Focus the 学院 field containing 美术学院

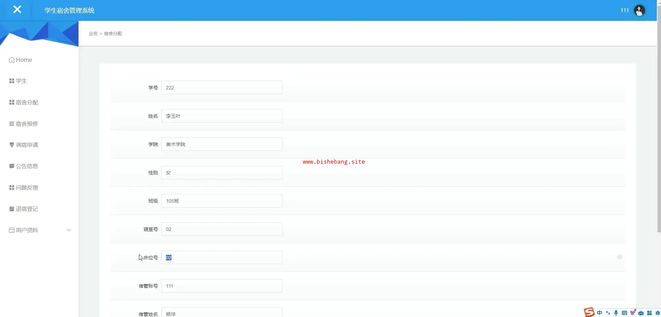(222, 144)
